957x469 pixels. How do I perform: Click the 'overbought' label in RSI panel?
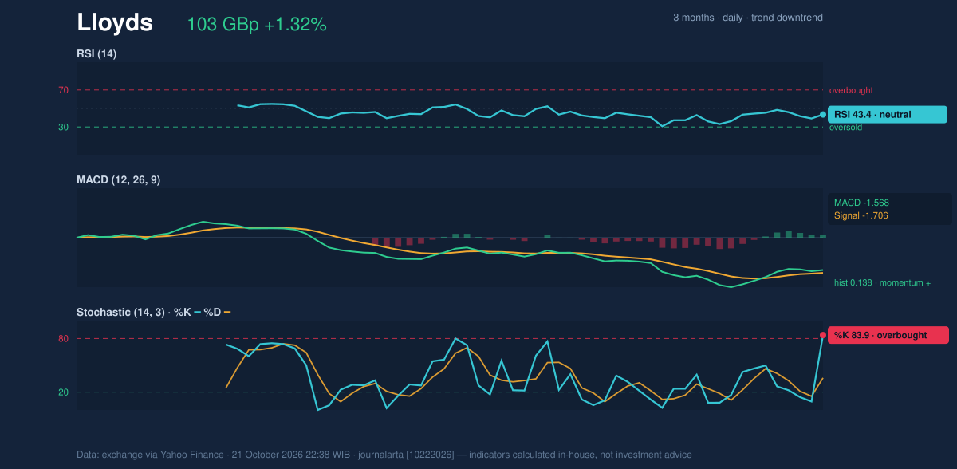click(851, 91)
